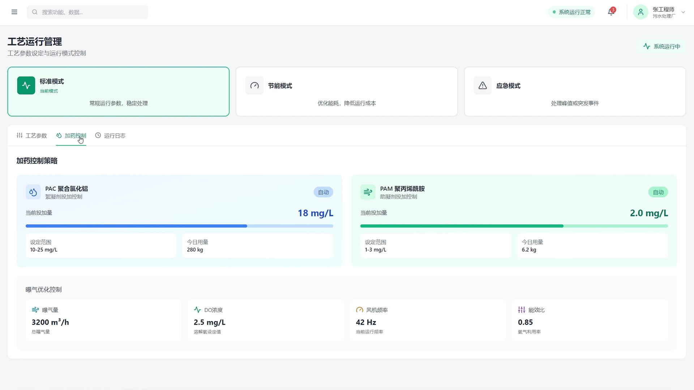
Task: Expand the 张工程师 user dropdown chevron
Action: point(683,12)
